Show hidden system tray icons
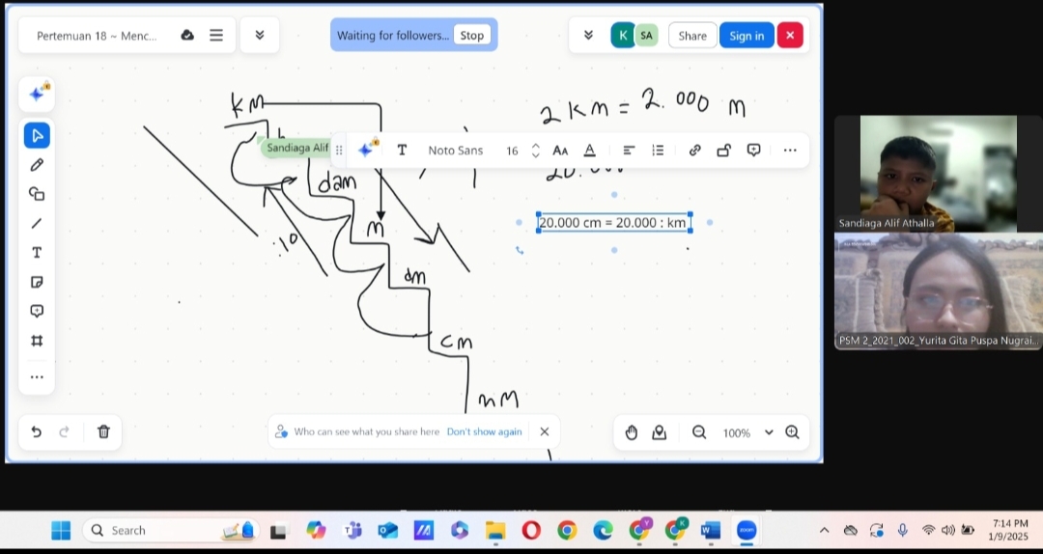 click(824, 530)
